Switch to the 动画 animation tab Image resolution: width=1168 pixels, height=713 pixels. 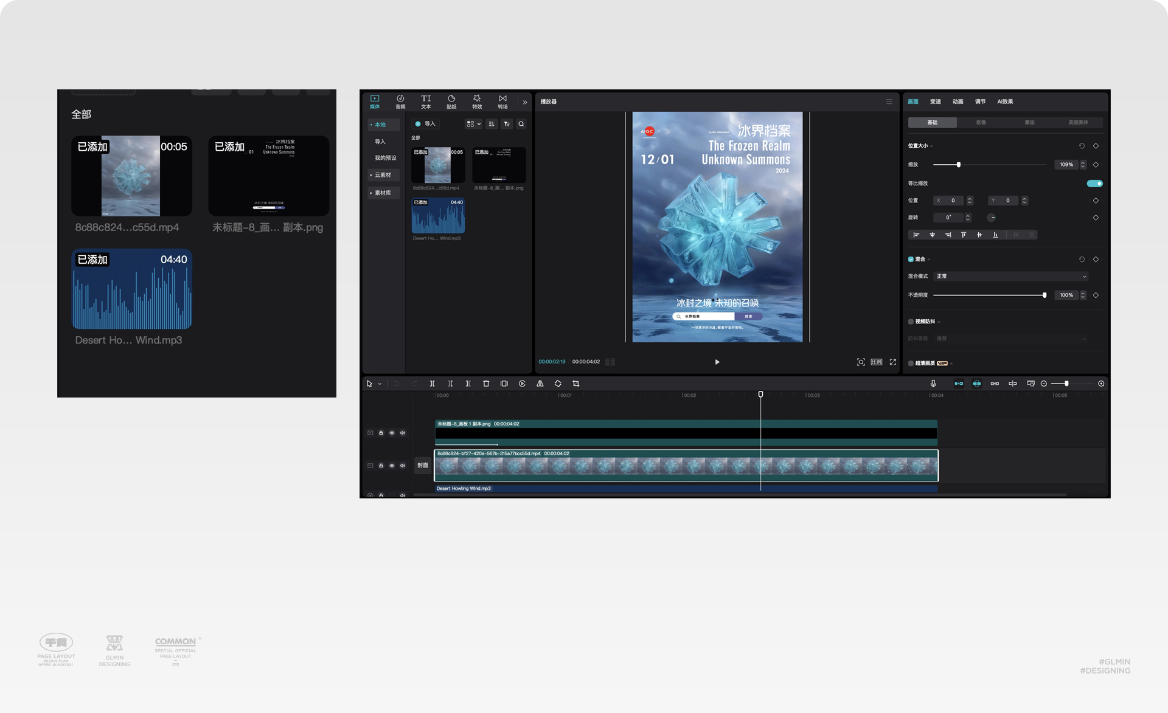tap(958, 102)
